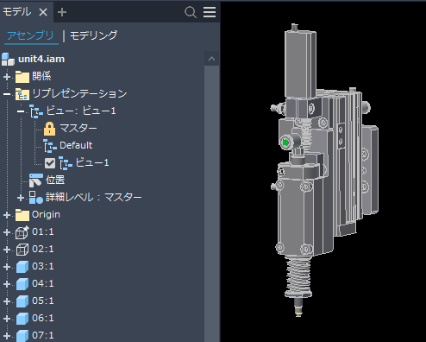Click the green point on the 3D model
This screenshot has width=426, height=342.
(x=285, y=142)
